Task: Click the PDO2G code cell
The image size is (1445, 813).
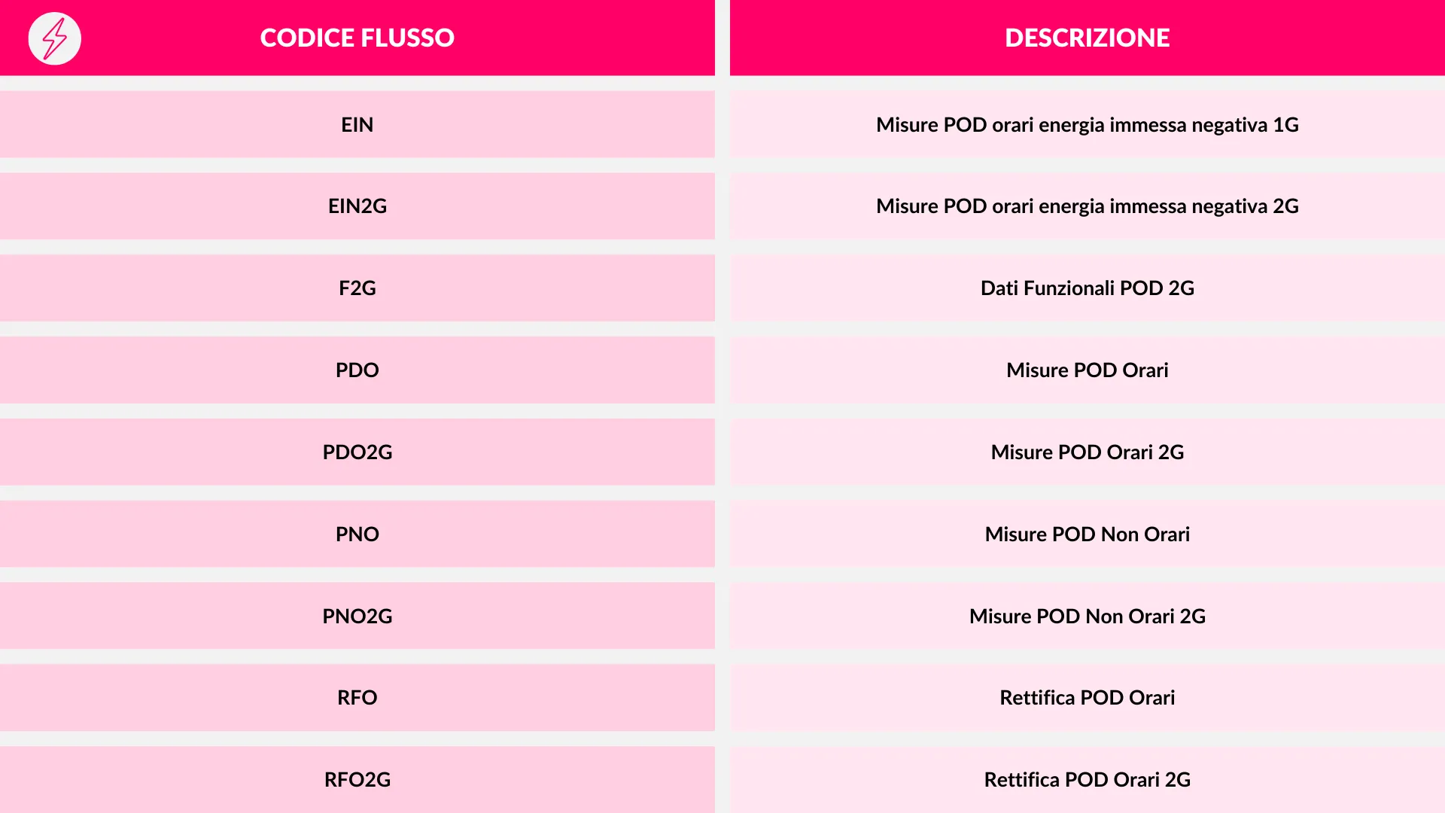Action: click(357, 452)
